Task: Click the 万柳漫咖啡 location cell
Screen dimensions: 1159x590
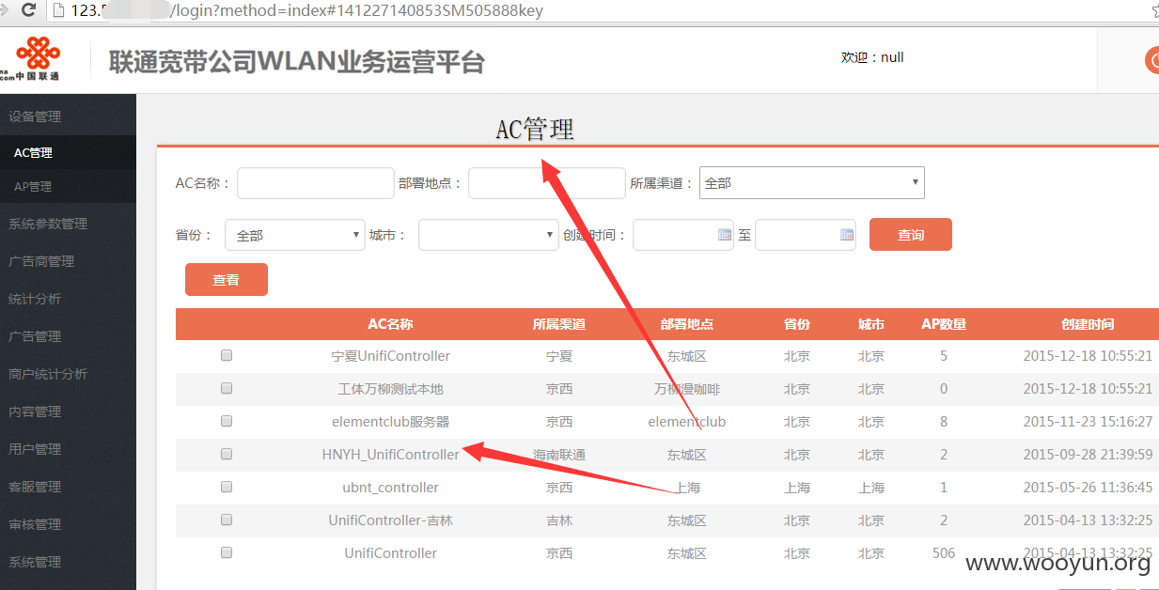Action: tap(687, 389)
